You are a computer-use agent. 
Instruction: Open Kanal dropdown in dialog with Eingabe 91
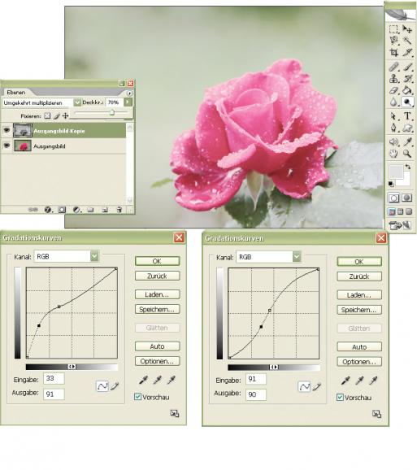(x=297, y=257)
